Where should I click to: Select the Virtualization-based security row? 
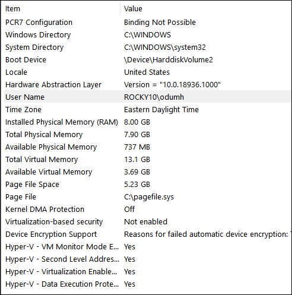pyautogui.click(x=147, y=222)
